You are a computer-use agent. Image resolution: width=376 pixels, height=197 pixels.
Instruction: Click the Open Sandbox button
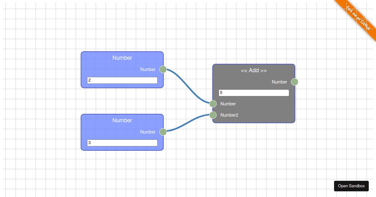(x=351, y=186)
